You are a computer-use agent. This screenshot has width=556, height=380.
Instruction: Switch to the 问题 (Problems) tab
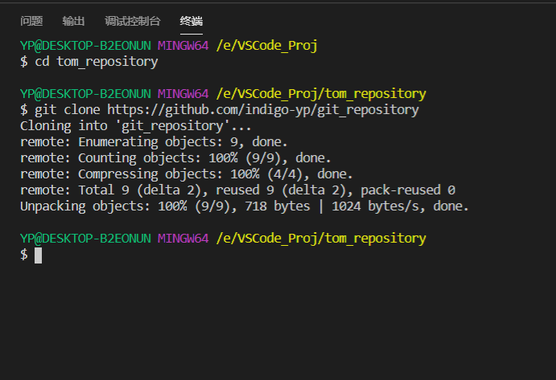click(x=31, y=21)
